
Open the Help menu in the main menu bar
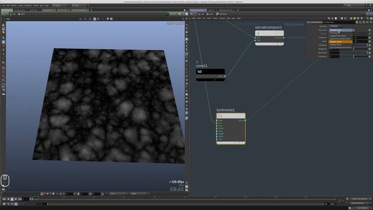pyautogui.click(x=47, y=5)
